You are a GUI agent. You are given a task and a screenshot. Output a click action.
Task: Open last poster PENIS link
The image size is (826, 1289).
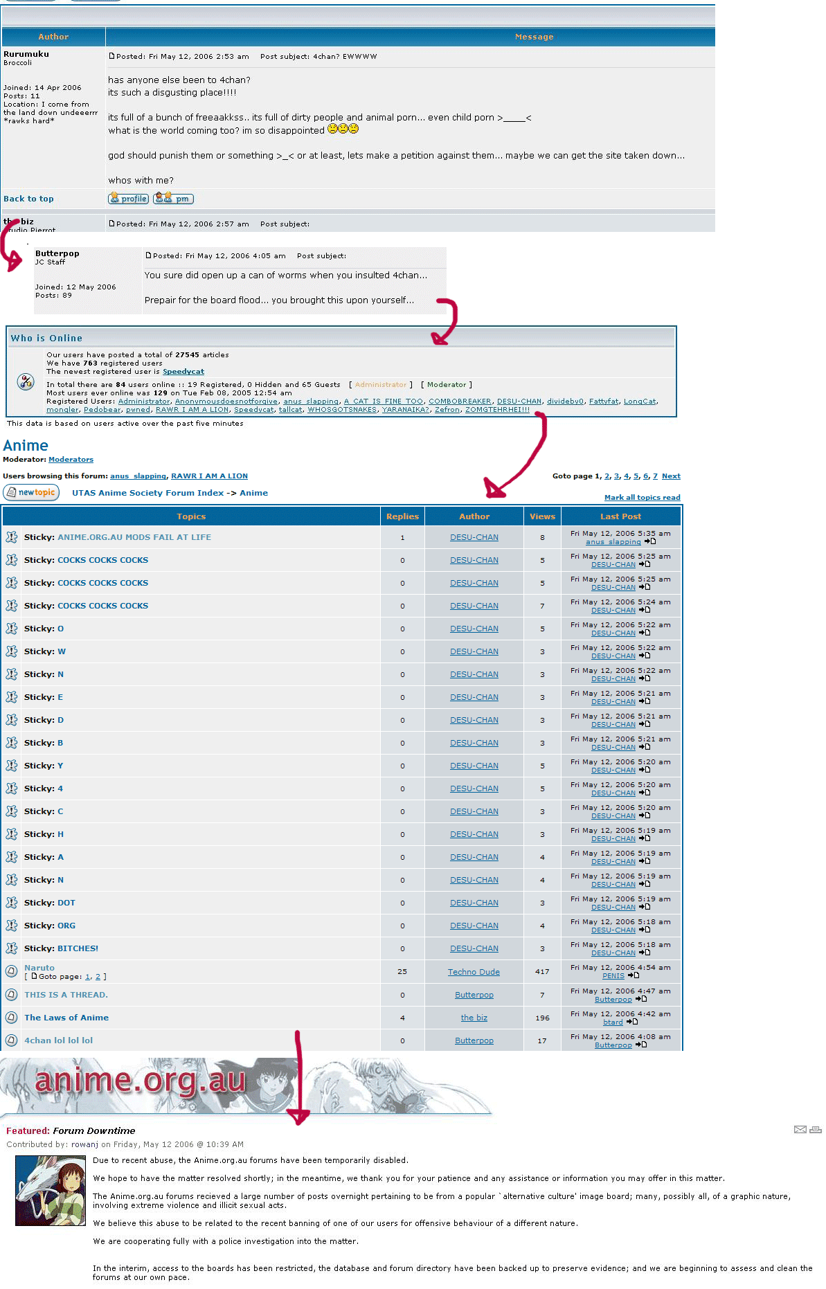tap(613, 976)
